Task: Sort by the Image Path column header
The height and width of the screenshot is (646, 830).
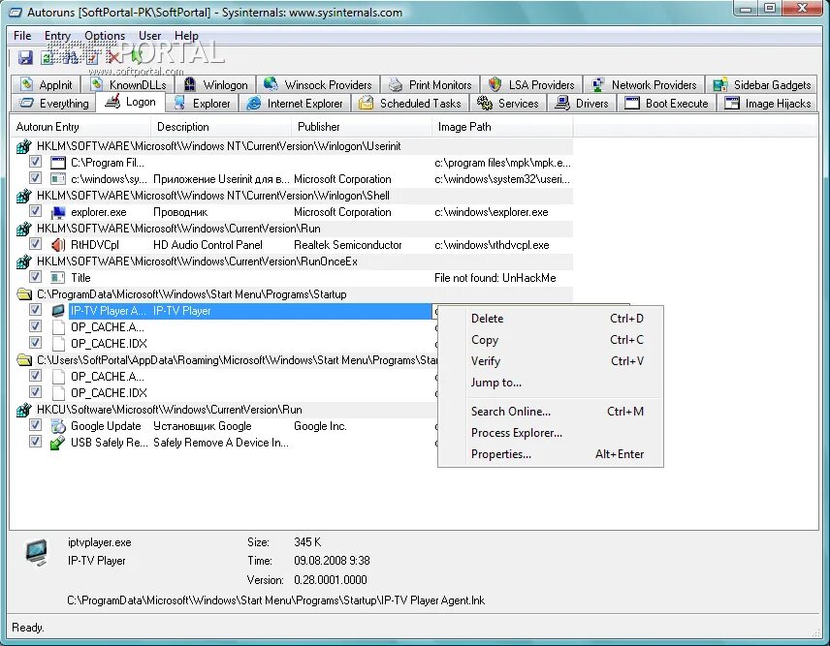Action: (502, 127)
